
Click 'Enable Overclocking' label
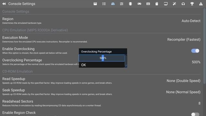pos(18,49)
